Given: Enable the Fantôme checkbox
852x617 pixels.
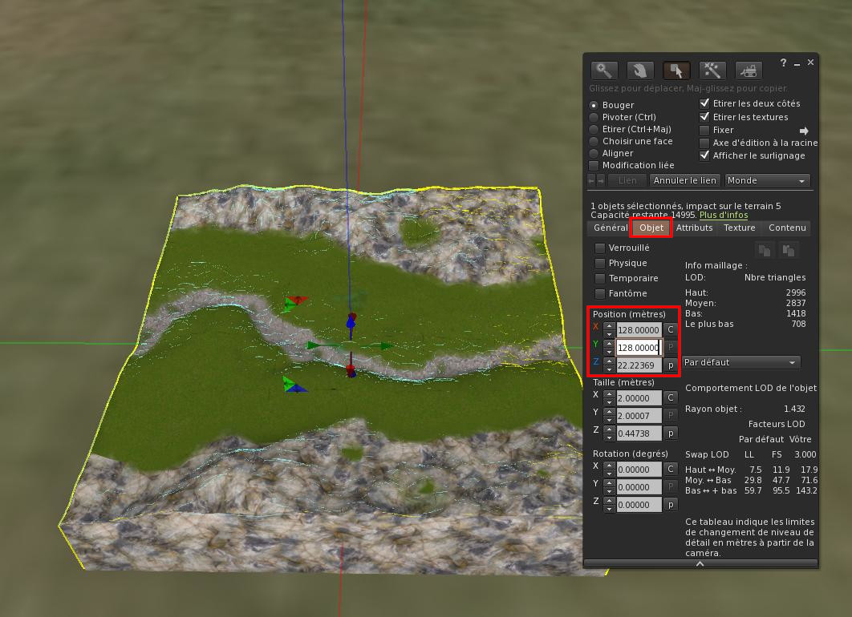Looking at the screenshot, I should point(600,294).
